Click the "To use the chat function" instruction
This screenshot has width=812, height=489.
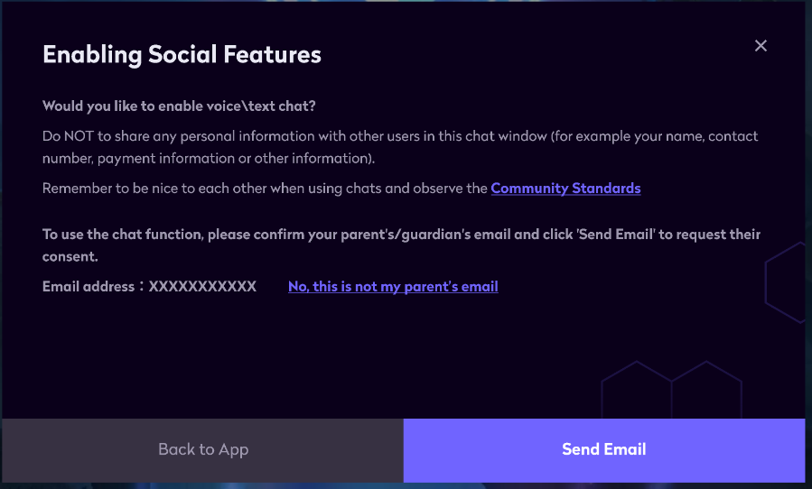point(401,235)
